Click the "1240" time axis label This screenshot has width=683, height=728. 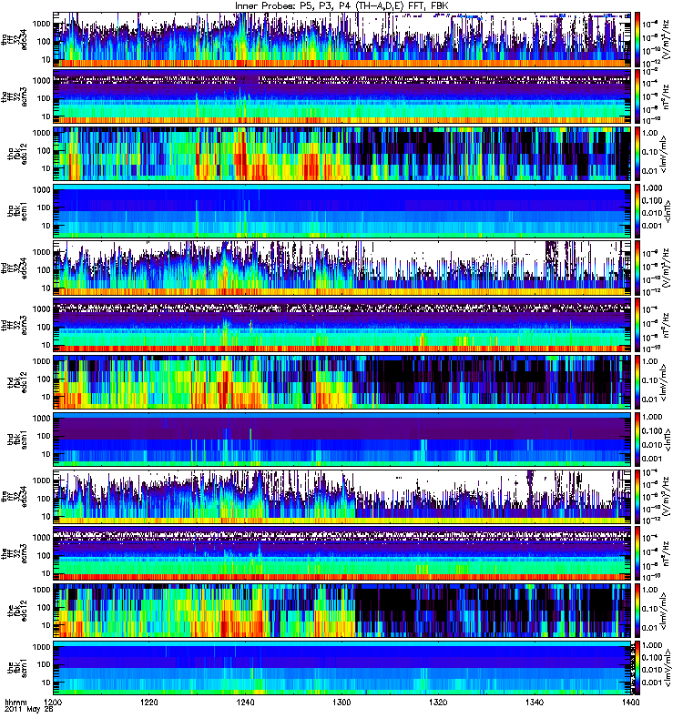point(245,702)
